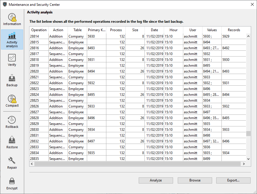The width and height of the screenshot is (257, 194).
Task: Open the Encrypt padlock icon
Action: (12, 181)
